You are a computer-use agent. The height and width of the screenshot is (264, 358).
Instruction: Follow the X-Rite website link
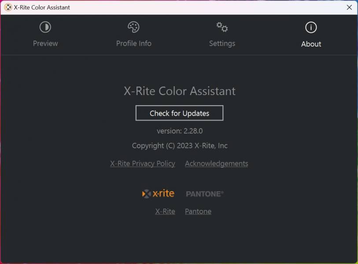click(165, 211)
